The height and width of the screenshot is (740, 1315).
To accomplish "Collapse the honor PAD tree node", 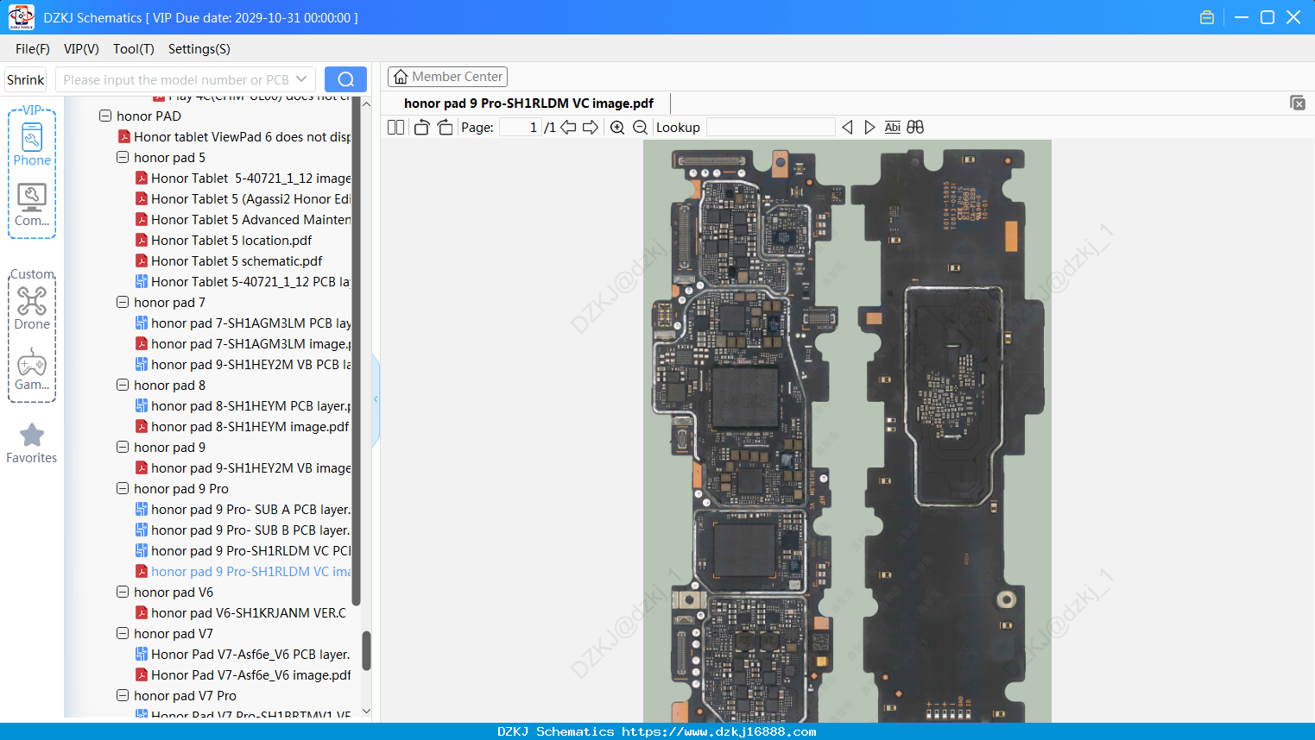I will pyautogui.click(x=105, y=116).
